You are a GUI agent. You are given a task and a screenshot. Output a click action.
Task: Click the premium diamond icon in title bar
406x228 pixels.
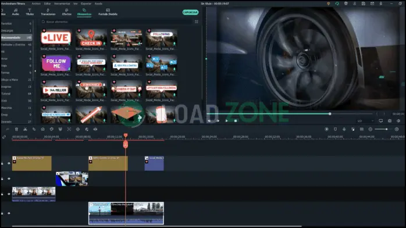click(328, 3)
